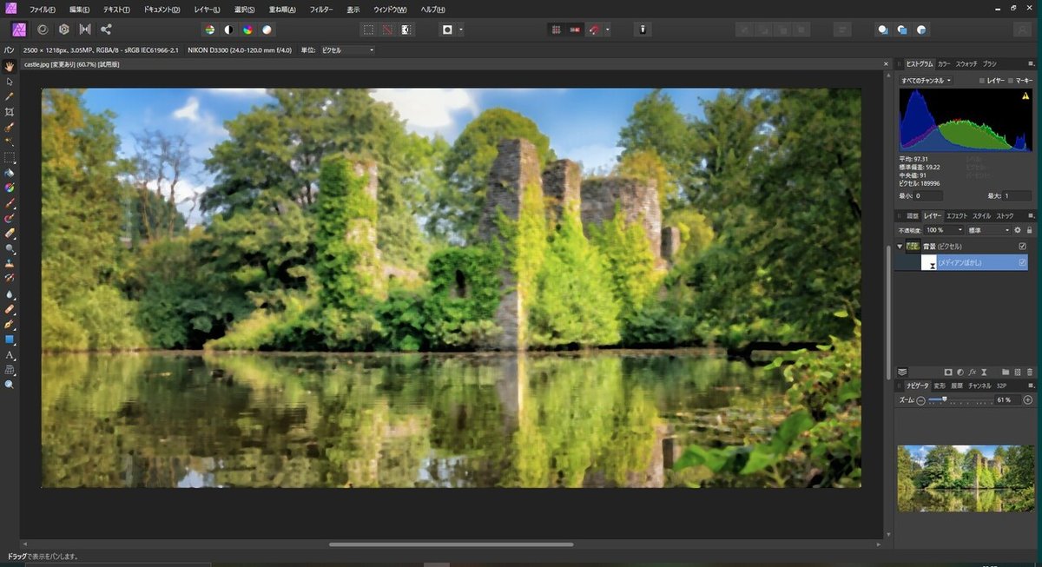
Task: Open the Assistant manager icon
Action: [x=643, y=29]
